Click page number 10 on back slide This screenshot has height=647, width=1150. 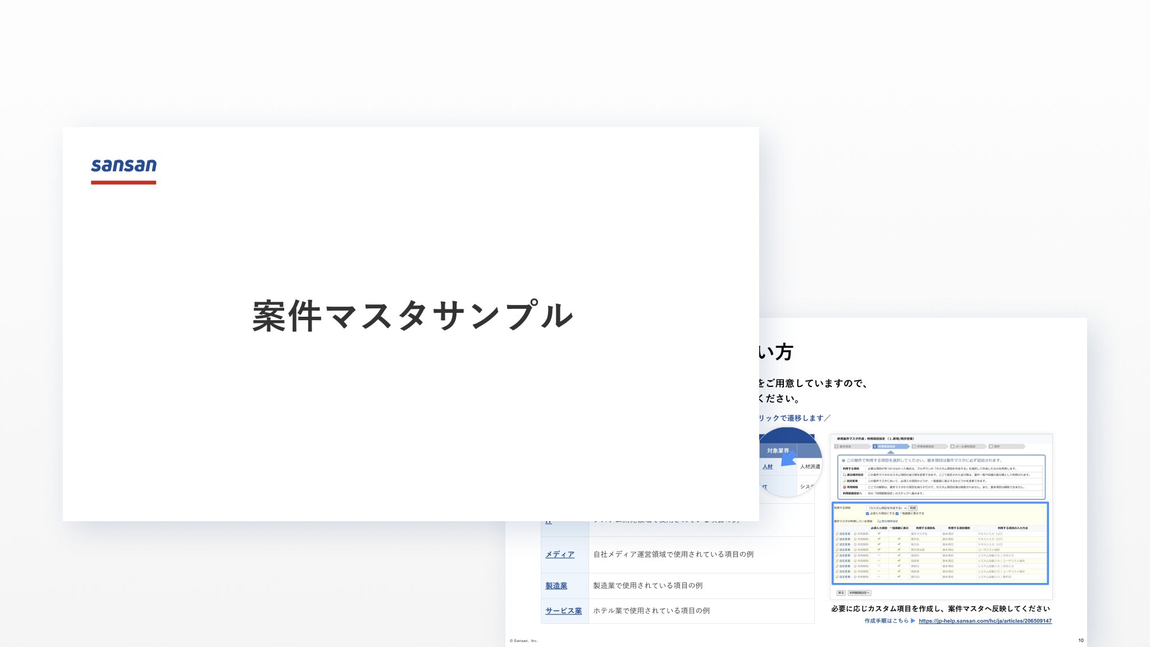click(1081, 641)
